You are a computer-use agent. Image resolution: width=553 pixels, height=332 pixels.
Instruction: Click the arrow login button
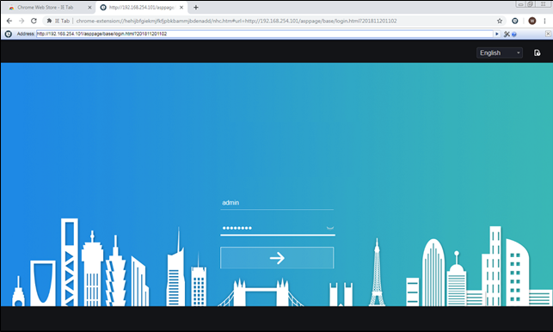(277, 258)
